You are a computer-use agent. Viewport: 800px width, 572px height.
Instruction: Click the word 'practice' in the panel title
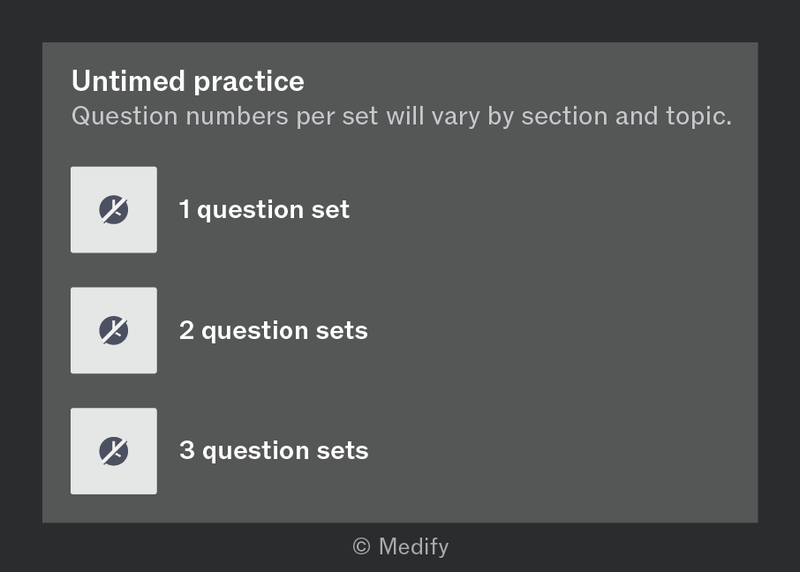(249, 81)
